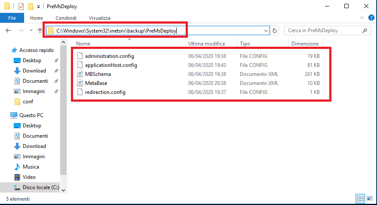Switch to the Home ribbon tab
The width and height of the screenshot is (377, 205).
point(37,18)
